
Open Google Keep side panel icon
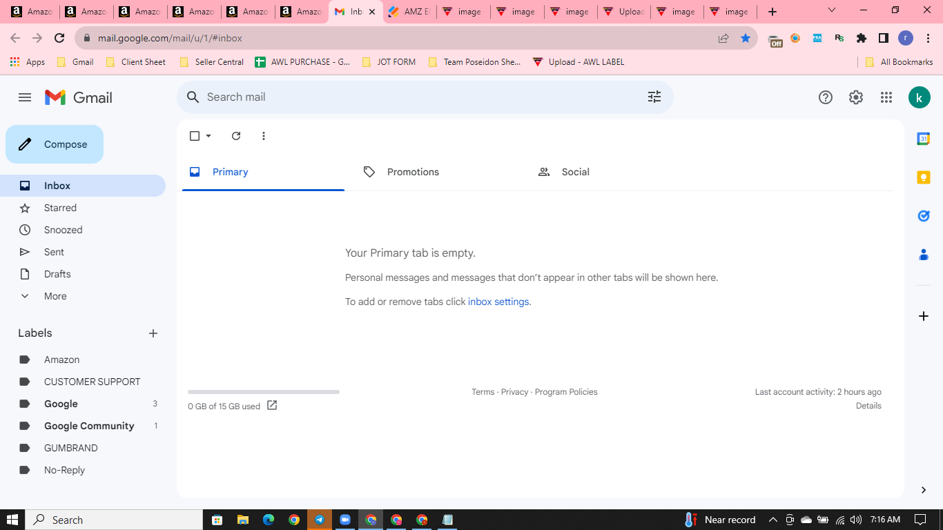click(x=924, y=177)
